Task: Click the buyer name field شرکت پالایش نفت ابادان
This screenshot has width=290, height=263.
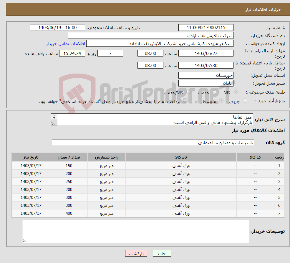Action: tap(151, 36)
